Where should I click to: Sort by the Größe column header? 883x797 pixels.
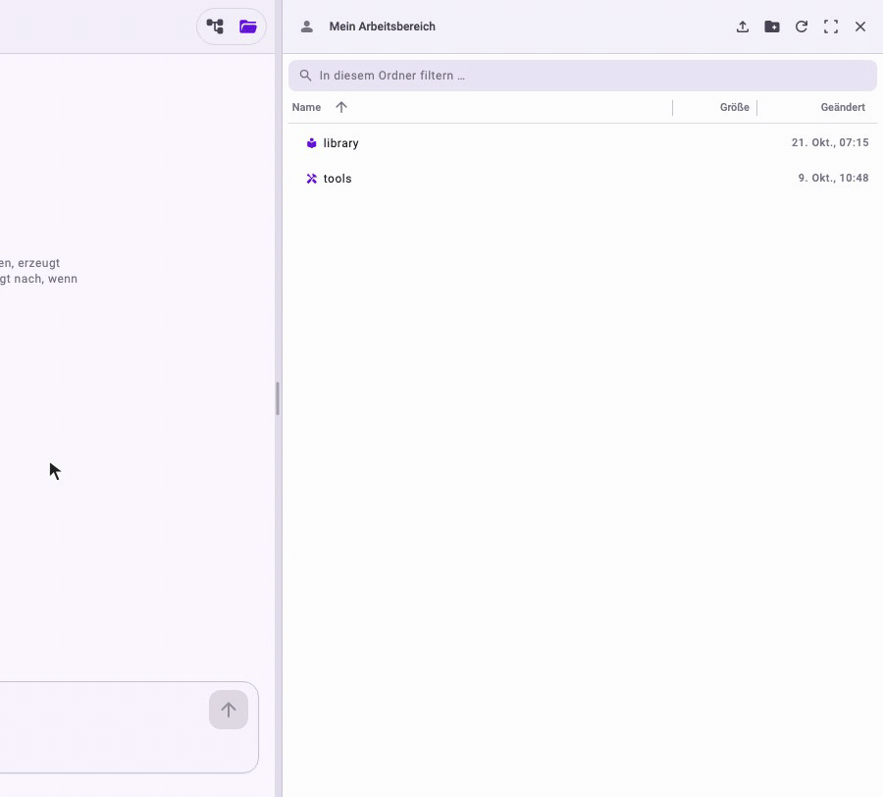pyautogui.click(x=734, y=107)
